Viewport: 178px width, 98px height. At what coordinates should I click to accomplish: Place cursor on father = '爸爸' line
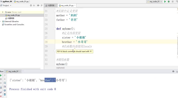click(67, 20)
